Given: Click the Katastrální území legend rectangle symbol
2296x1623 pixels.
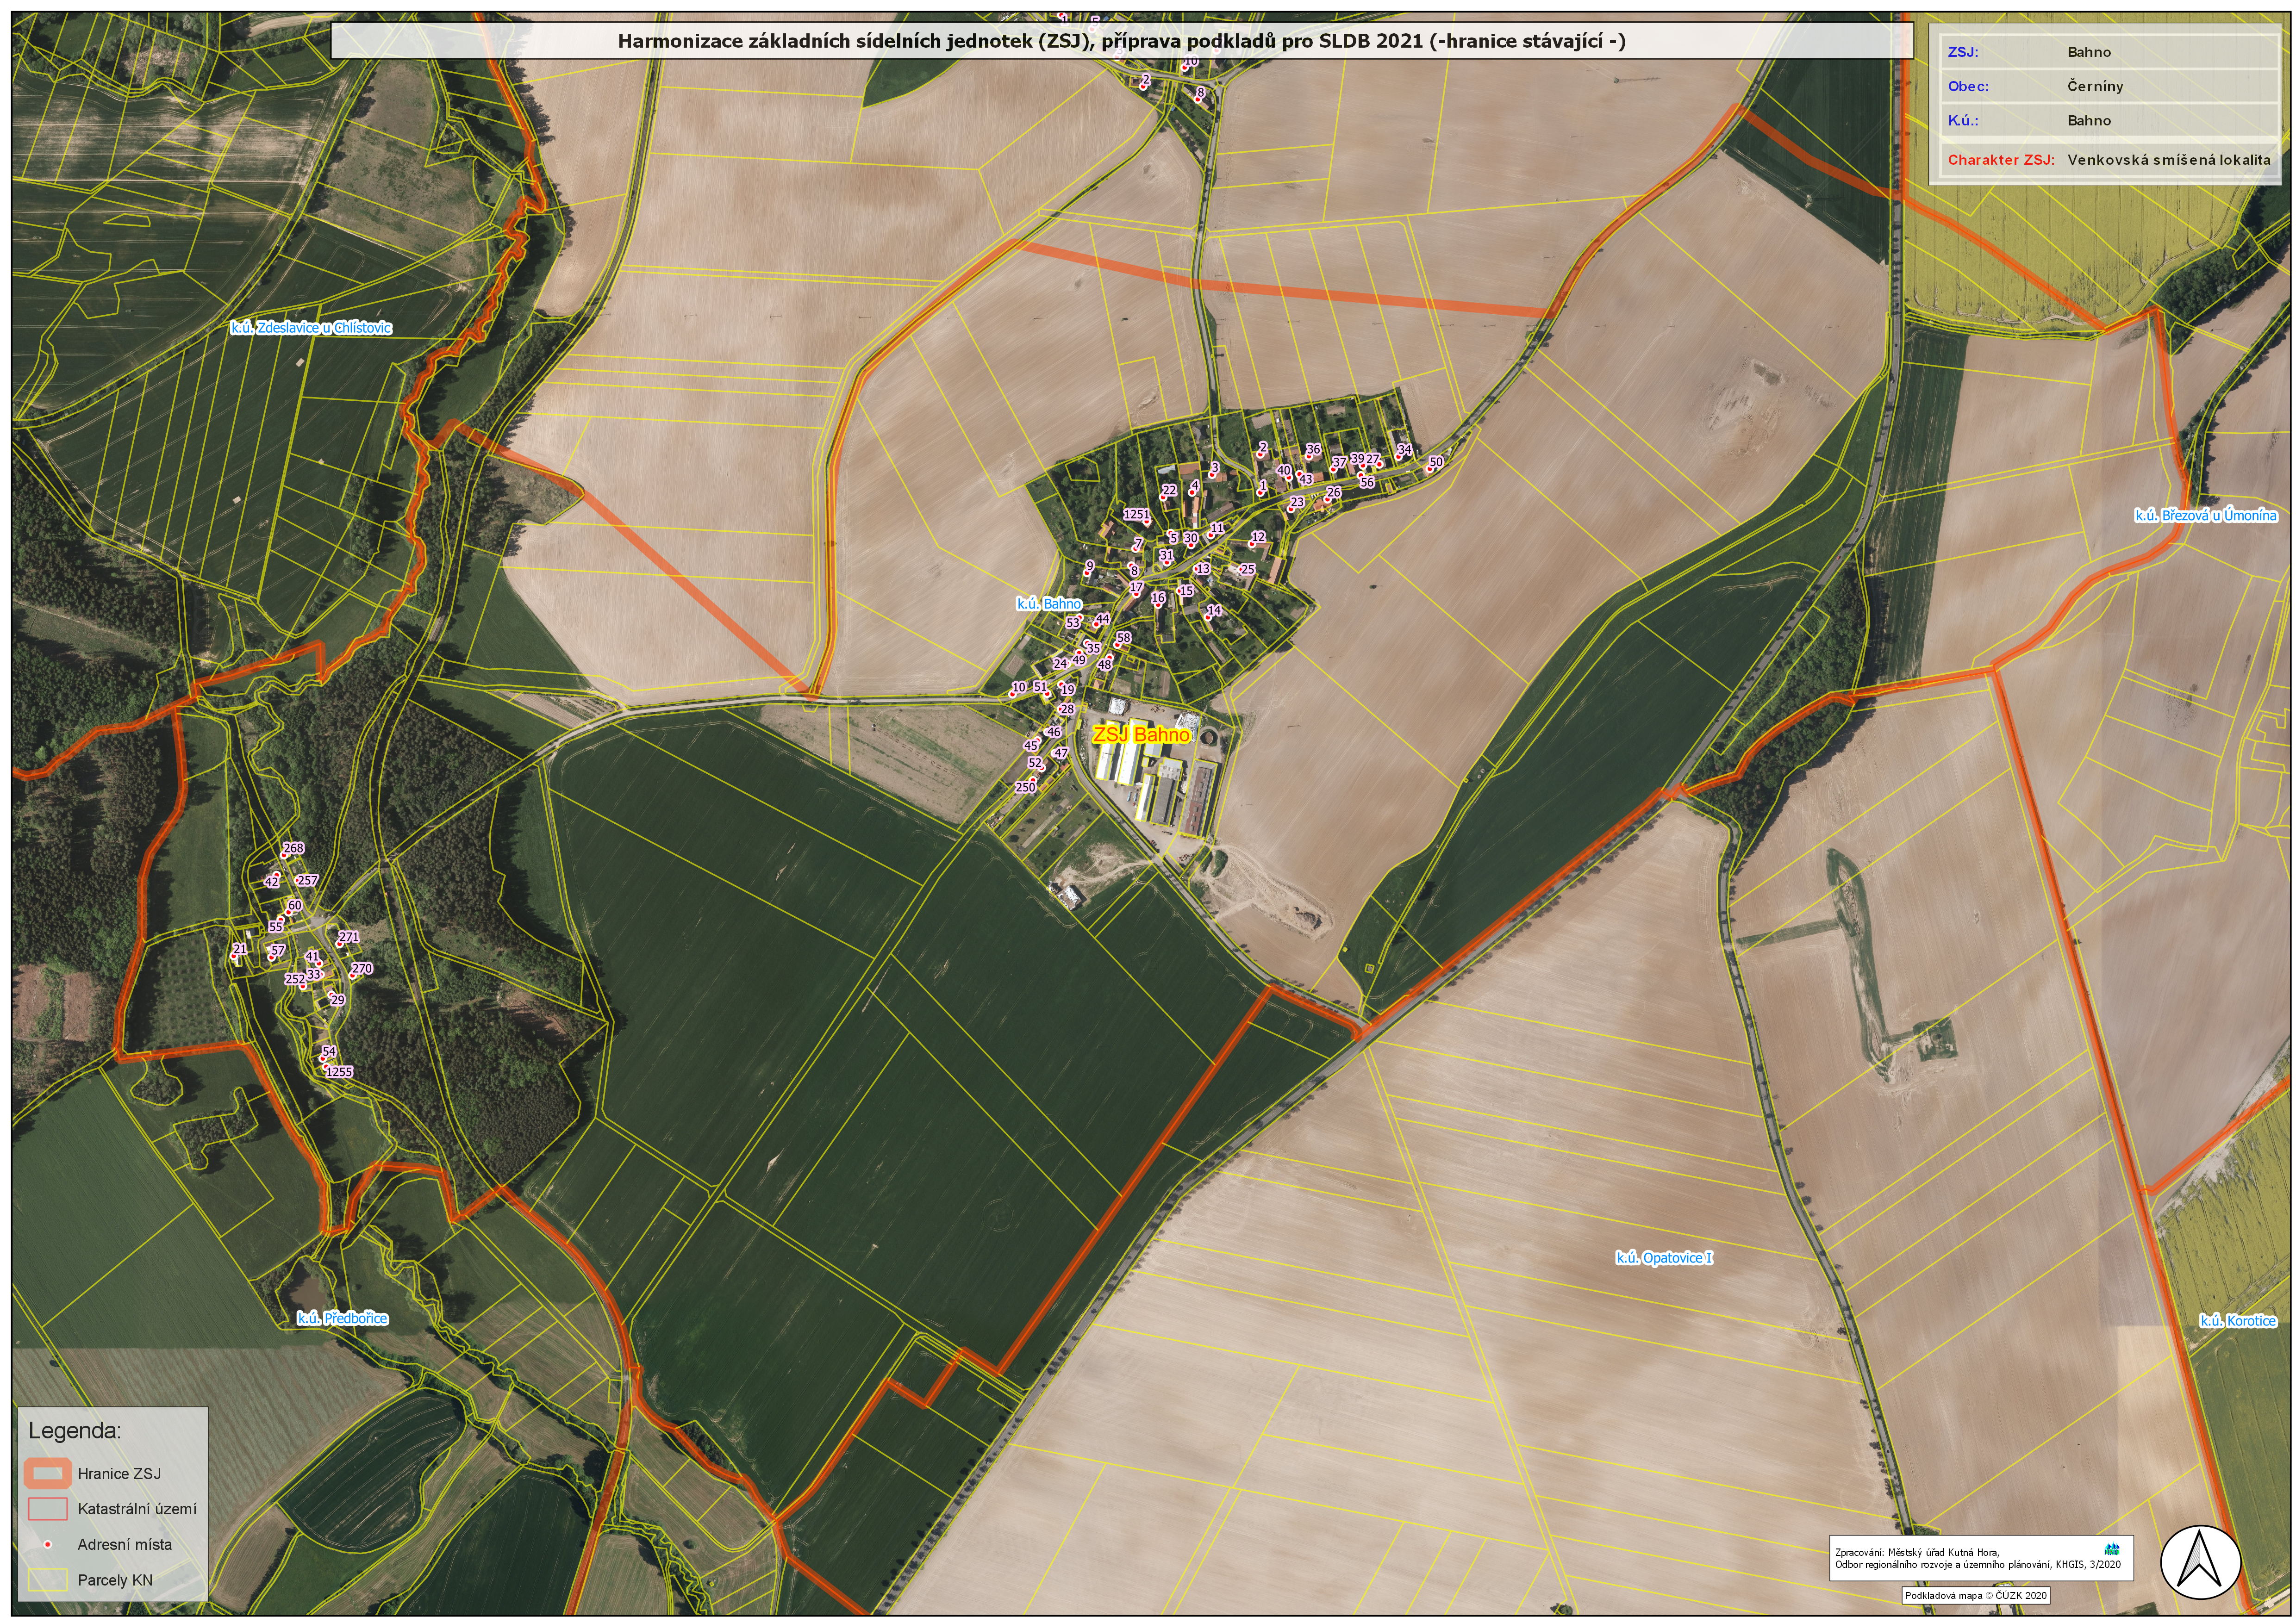Looking at the screenshot, I should point(47,1508).
